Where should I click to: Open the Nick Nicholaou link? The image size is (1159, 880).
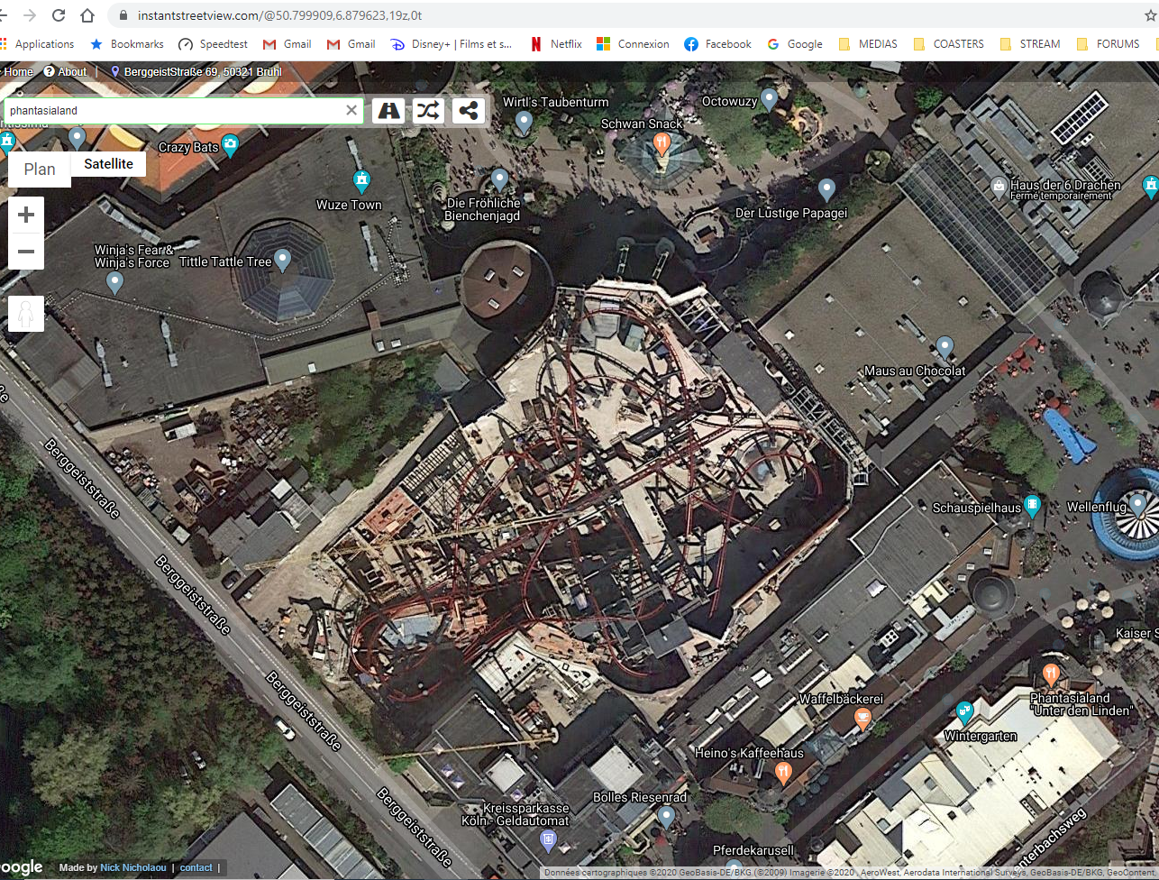133,867
